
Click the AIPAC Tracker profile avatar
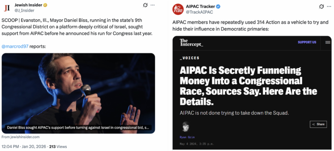178,9
